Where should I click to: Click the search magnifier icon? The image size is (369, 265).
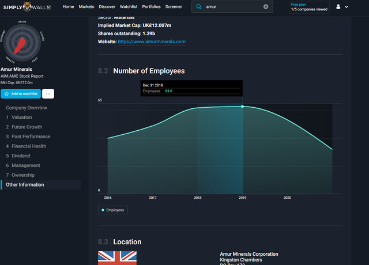(199, 6)
